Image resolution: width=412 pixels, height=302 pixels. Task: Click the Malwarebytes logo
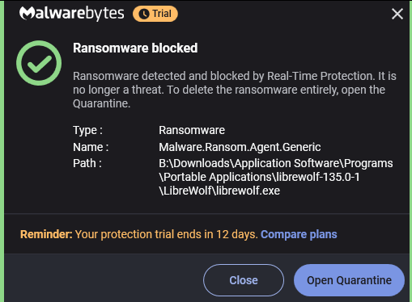click(72, 14)
